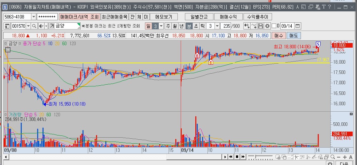Click the account password field
Screen dimensions: 357x165
pyautogui.click(x=47, y=17)
